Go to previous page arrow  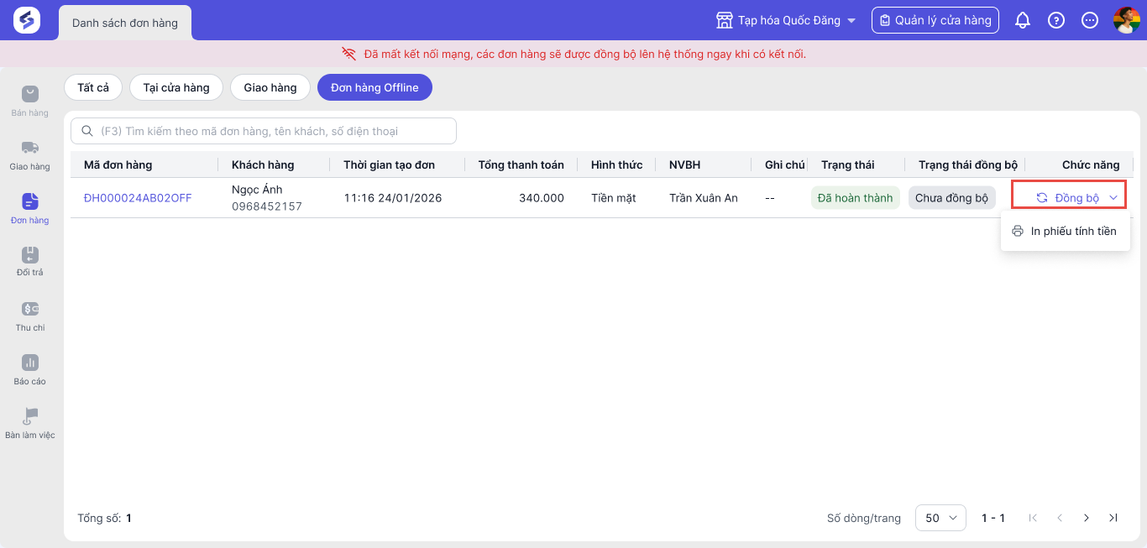(x=1060, y=518)
